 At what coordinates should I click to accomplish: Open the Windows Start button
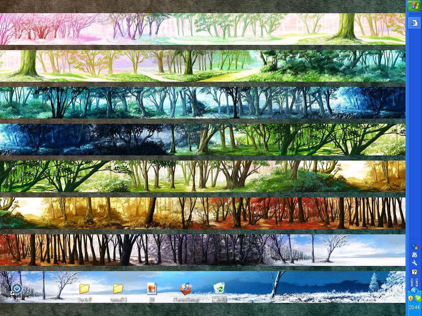pyautogui.click(x=414, y=6)
